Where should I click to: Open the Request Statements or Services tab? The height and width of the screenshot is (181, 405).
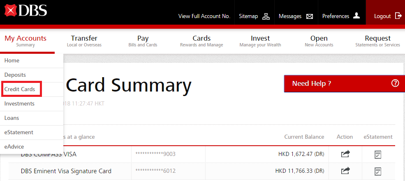[x=377, y=41]
